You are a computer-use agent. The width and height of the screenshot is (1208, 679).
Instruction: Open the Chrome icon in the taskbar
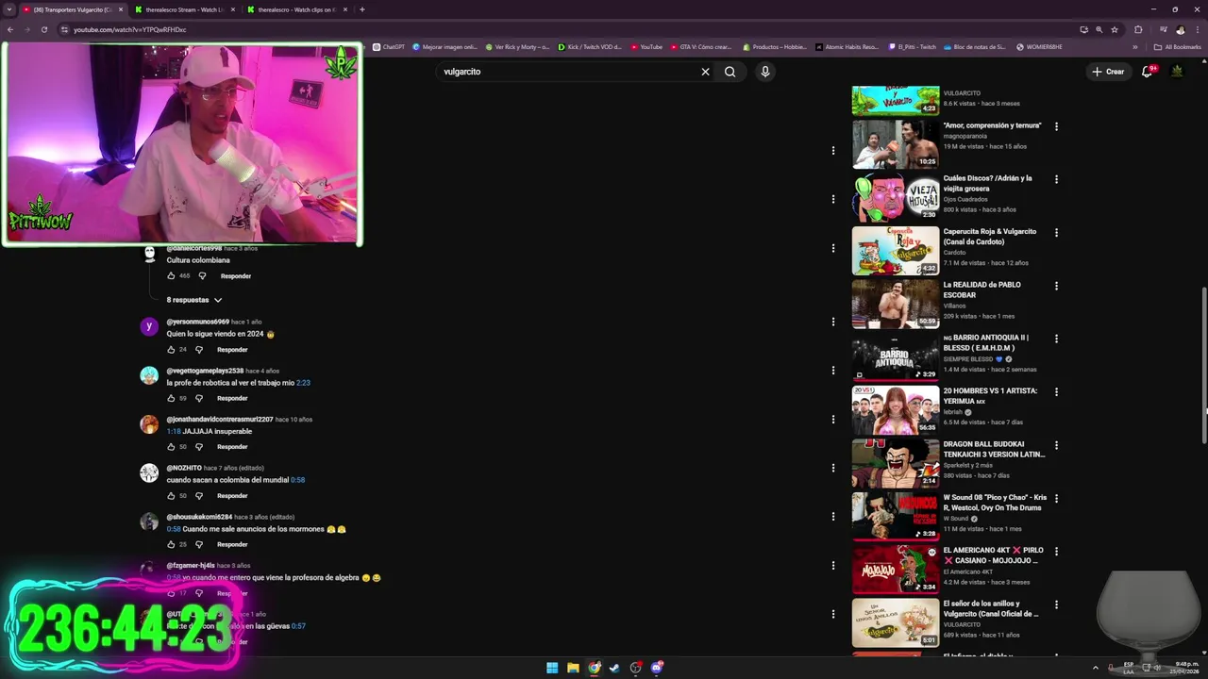coord(594,668)
